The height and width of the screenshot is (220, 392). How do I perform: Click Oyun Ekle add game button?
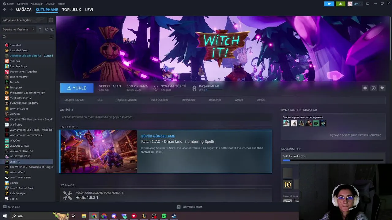click(x=11, y=207)
